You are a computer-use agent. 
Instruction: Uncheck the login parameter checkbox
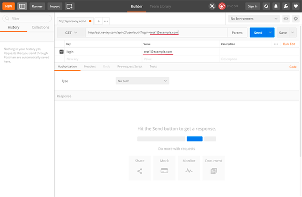click(x=61, y=51)
